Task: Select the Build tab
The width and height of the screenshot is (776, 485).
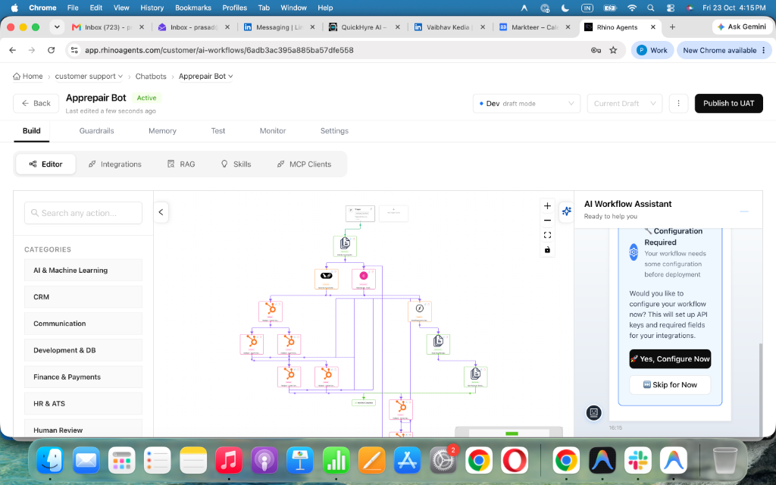Action: pyautogui.click(x=31, y=130)
